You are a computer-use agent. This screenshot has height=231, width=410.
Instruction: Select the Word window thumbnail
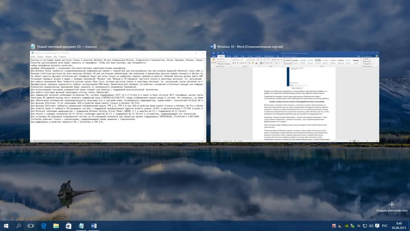[295, 97]
